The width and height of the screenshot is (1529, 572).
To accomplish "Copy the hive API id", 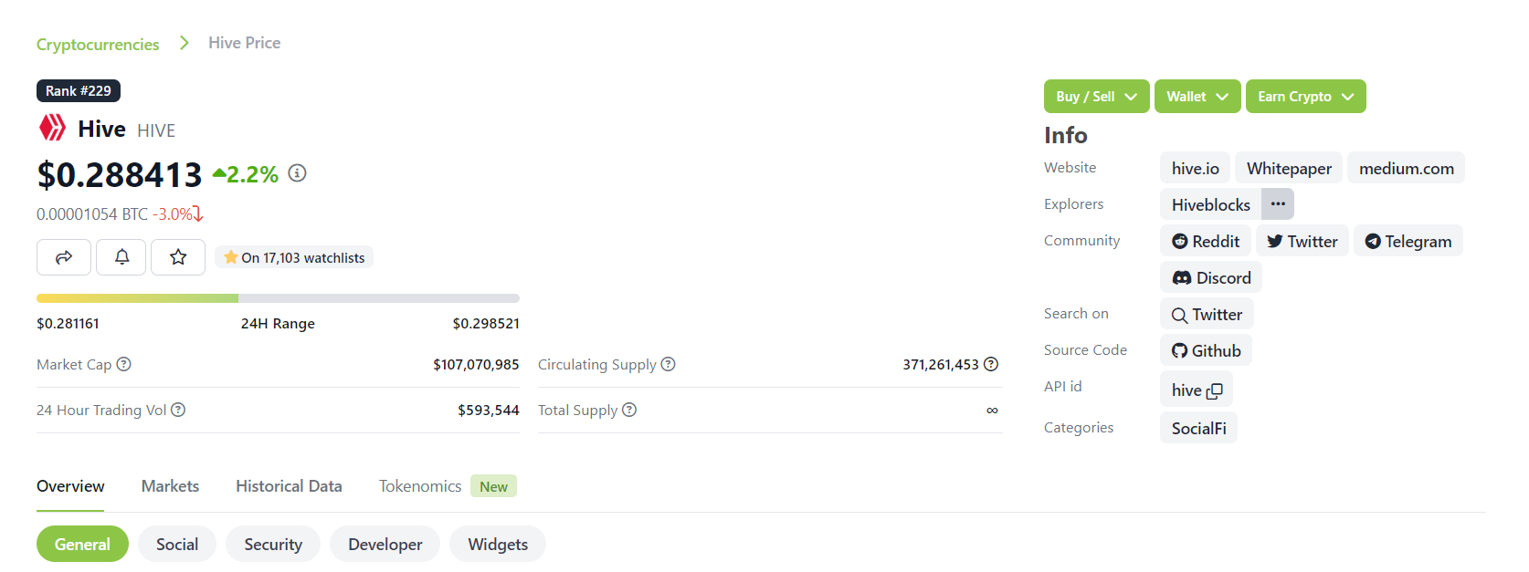I will coord(1214,390).
